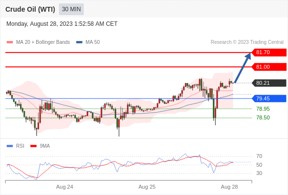Viewport: 288px width, 195px height.
Task: Click the blue 79.45 pivot price label
Action: coord(269,98)
